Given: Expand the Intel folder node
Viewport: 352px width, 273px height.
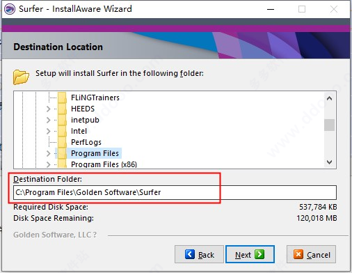Looking at the screenshot, I should point(48,131).
